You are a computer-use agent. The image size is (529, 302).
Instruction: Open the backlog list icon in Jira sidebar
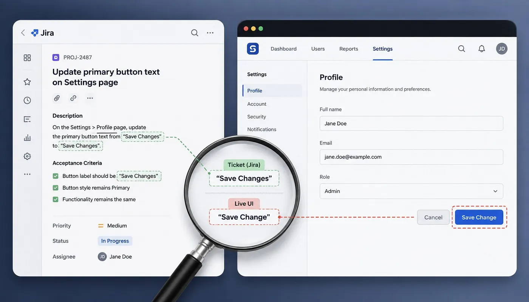coord(27,119)
